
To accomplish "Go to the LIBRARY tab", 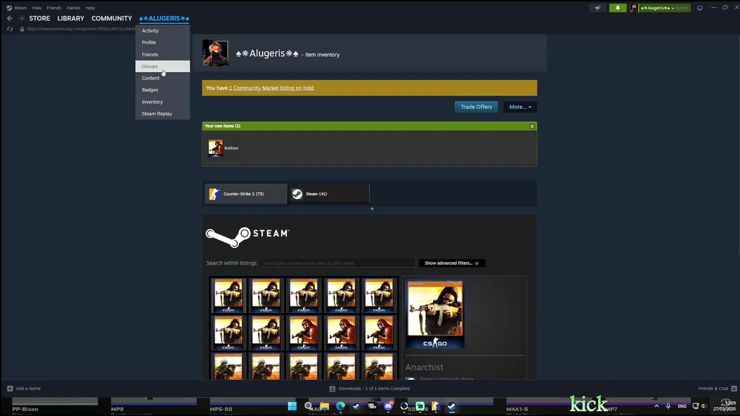I will click(x=71, y=18).
